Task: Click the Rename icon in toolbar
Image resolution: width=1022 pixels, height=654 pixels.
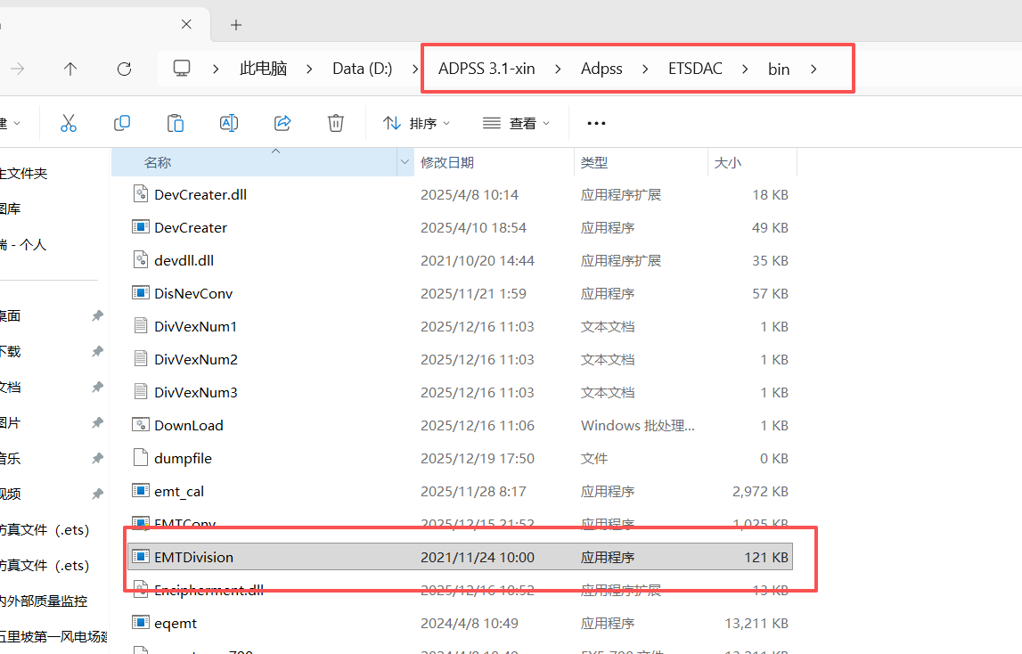Action: pyautogui.click(x=229, y=123)
